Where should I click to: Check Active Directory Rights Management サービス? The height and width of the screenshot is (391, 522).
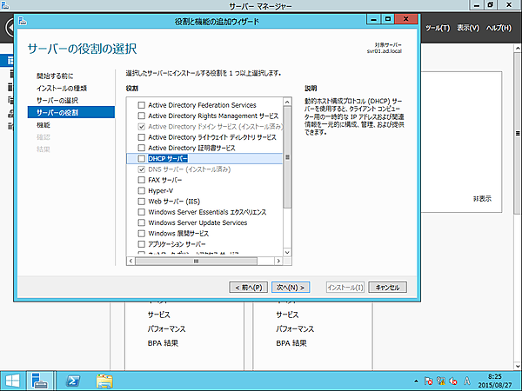142,116
